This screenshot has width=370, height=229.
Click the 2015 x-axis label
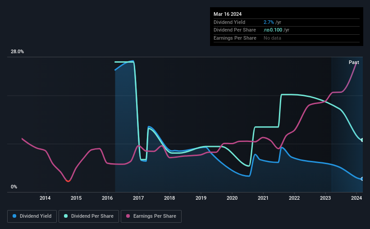click(x=76, y=198)
